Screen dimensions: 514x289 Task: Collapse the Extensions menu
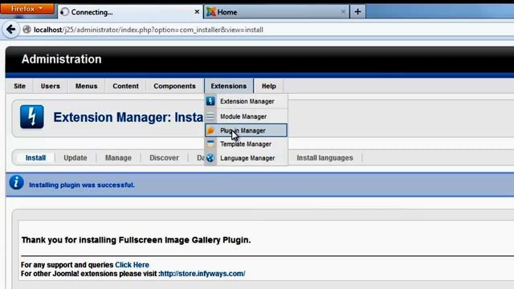229,86
